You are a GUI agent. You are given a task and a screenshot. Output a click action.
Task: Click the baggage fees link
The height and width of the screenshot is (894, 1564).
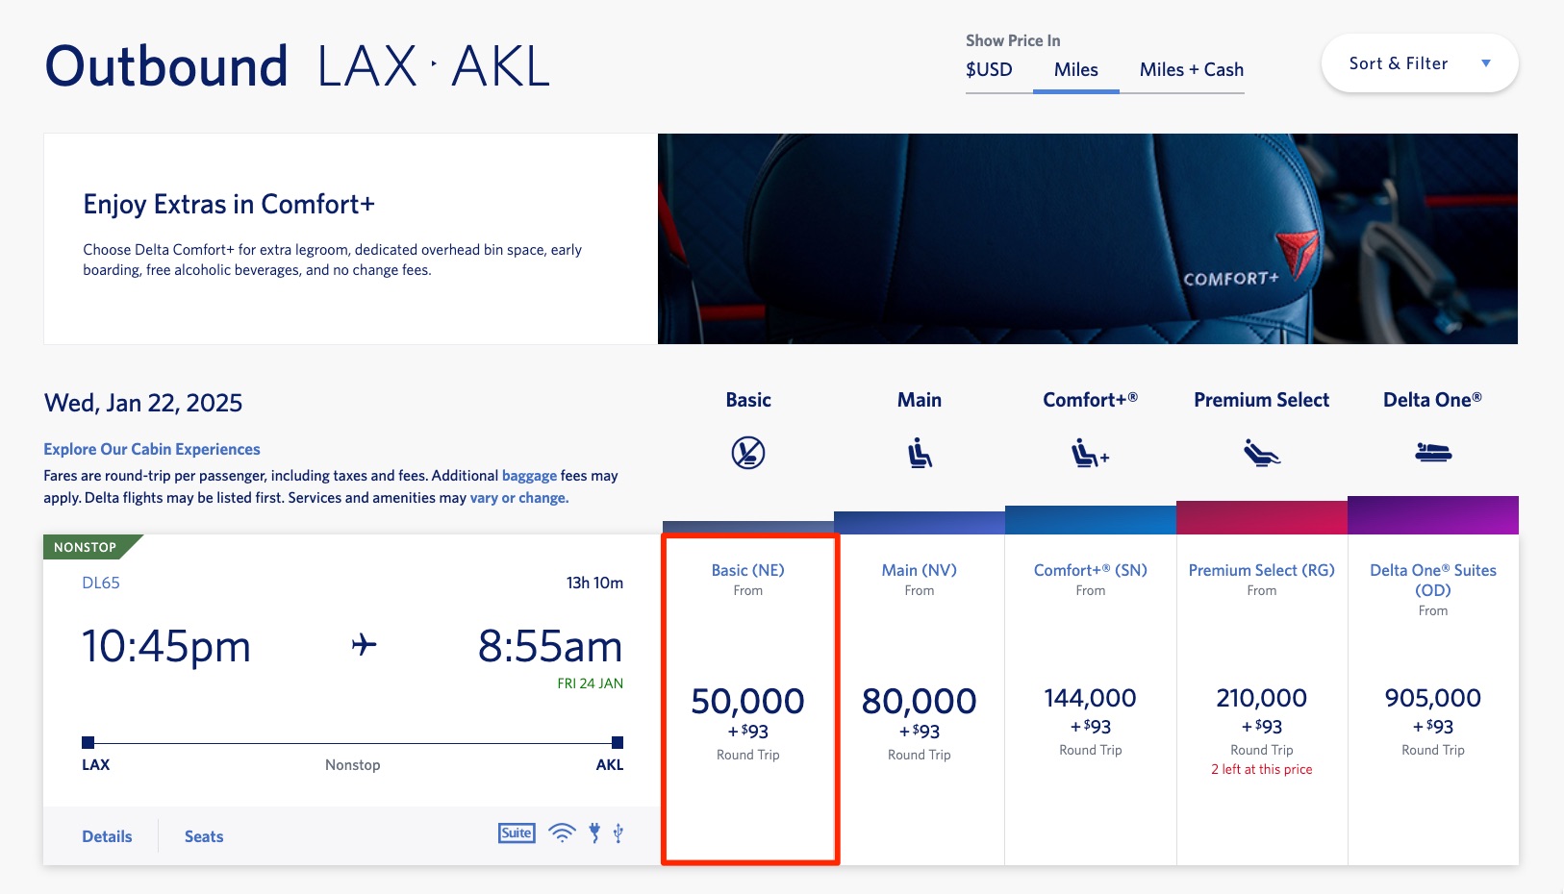pyautogui.click(x=529, y=475)
